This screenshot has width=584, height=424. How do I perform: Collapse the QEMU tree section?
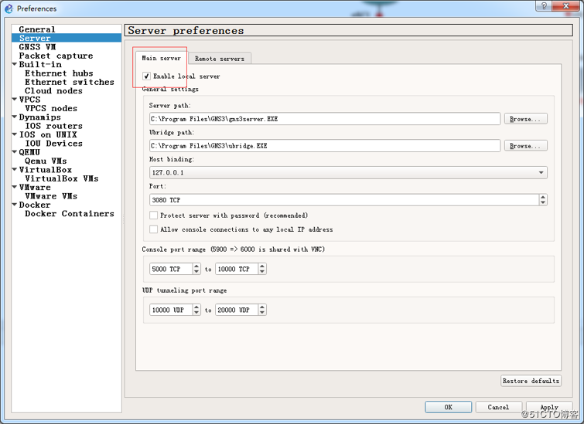15,151
